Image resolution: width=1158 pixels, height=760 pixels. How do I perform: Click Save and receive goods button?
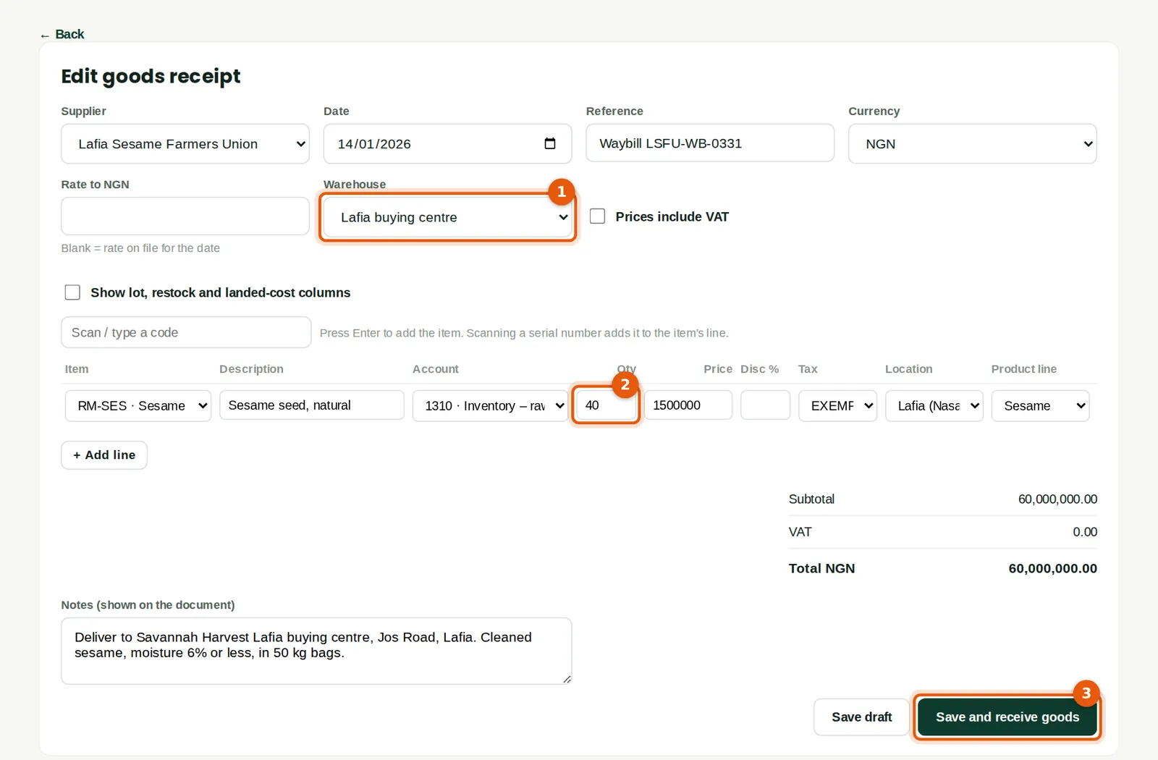point(1007,717)
